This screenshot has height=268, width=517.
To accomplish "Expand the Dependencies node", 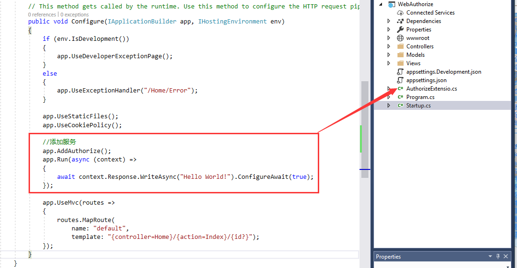I will 389,21.
